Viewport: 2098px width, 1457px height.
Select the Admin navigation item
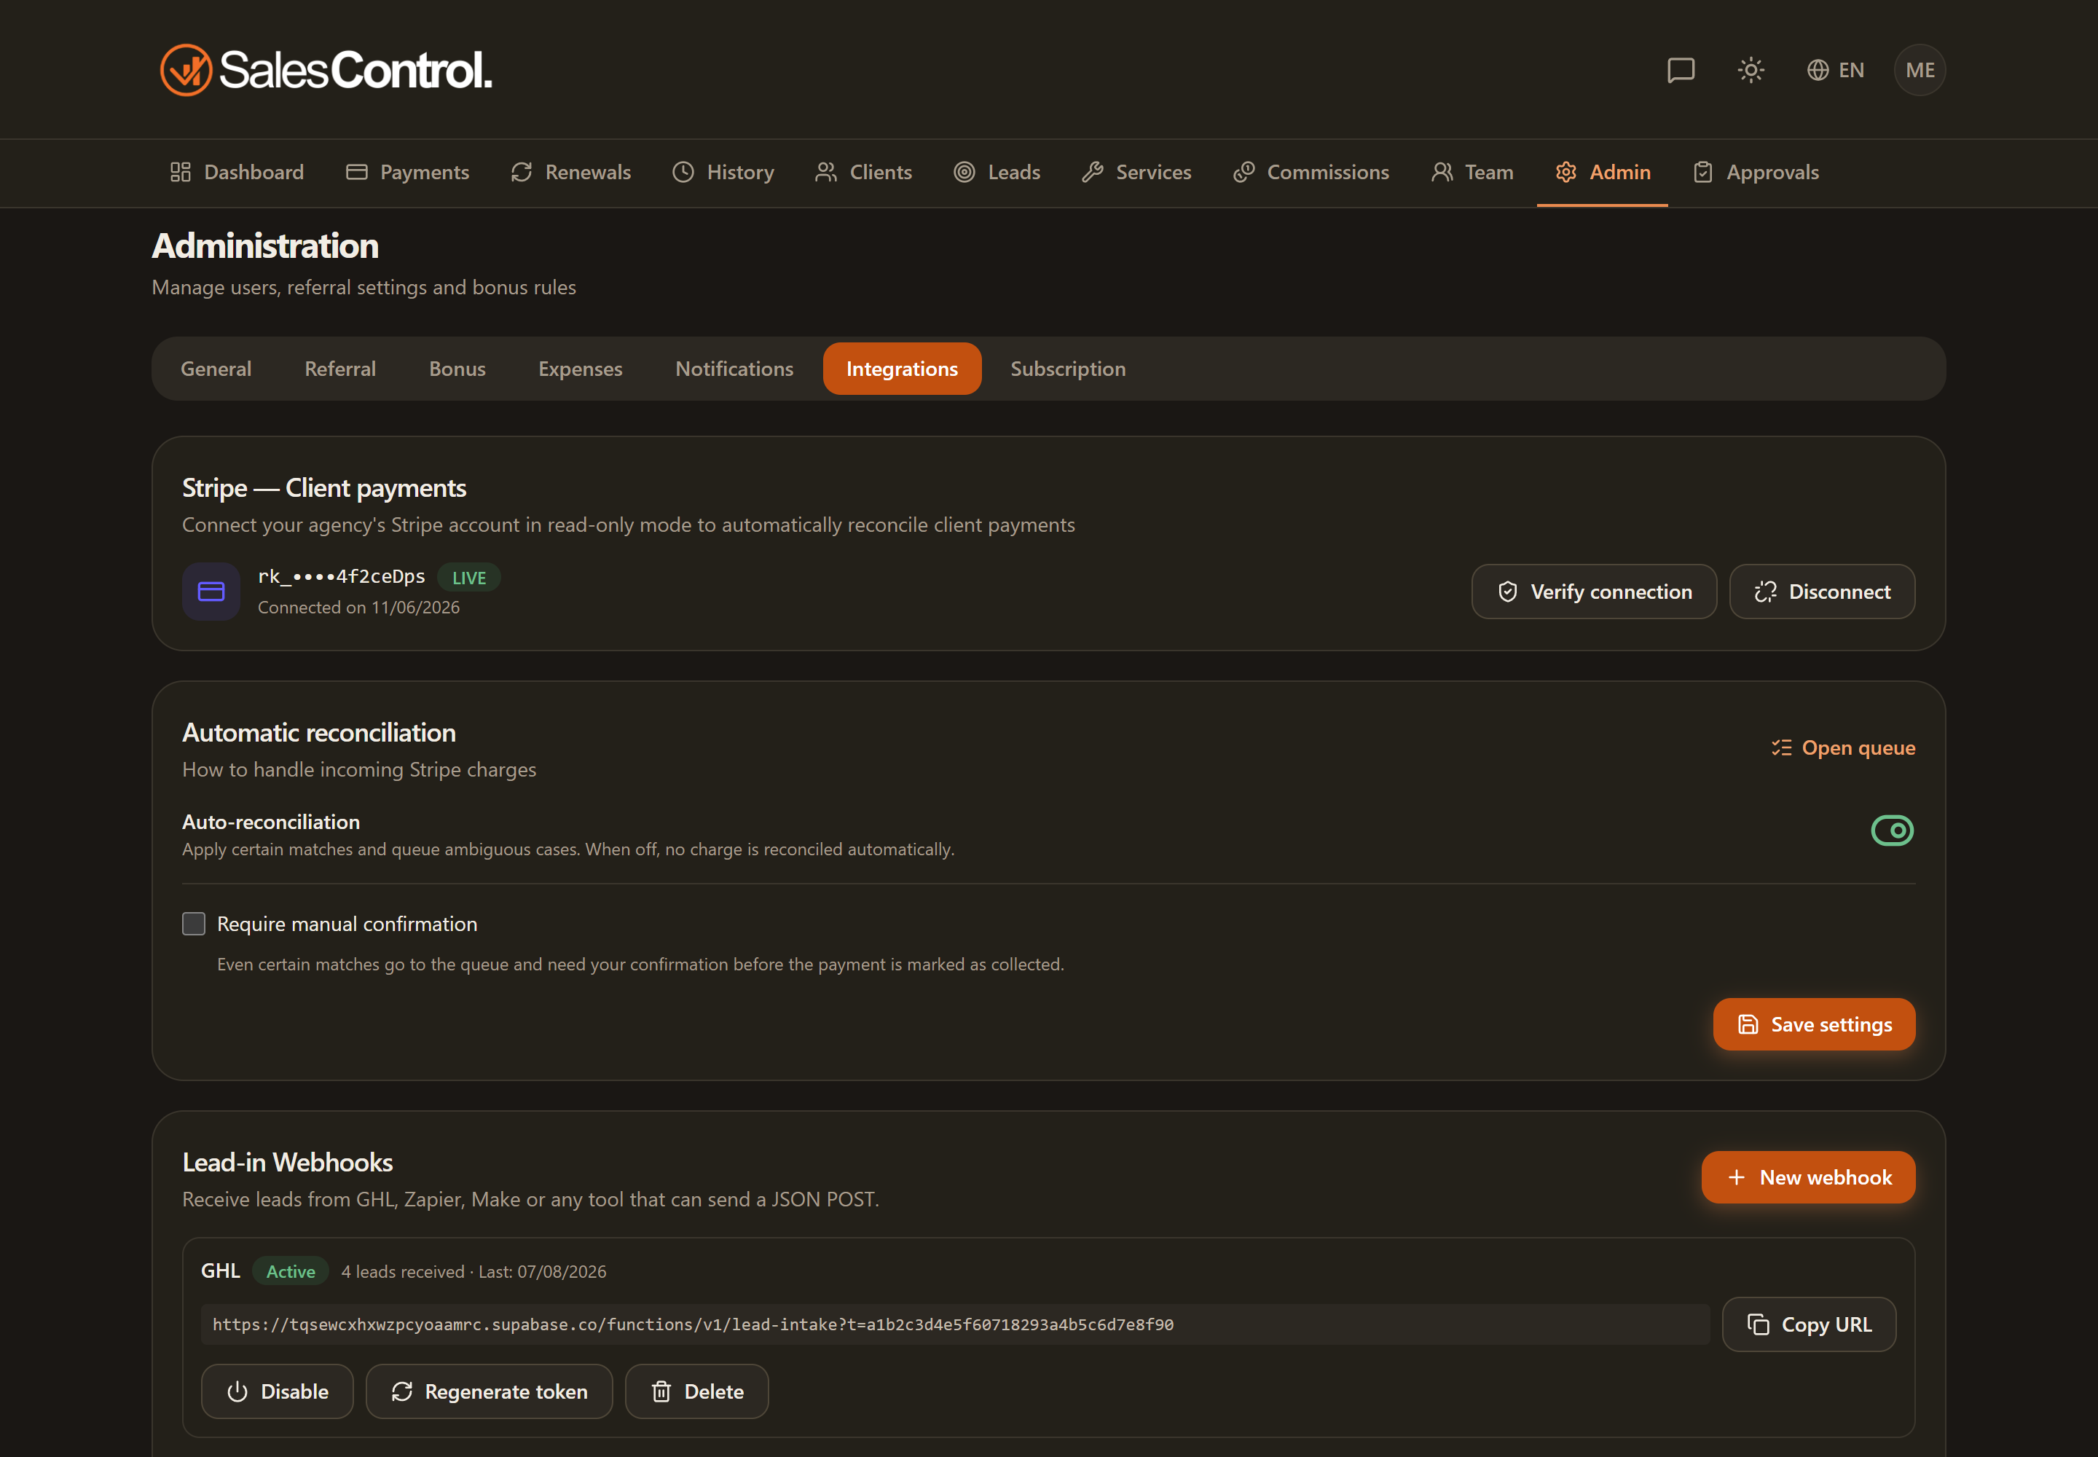tap(1602, 173)
